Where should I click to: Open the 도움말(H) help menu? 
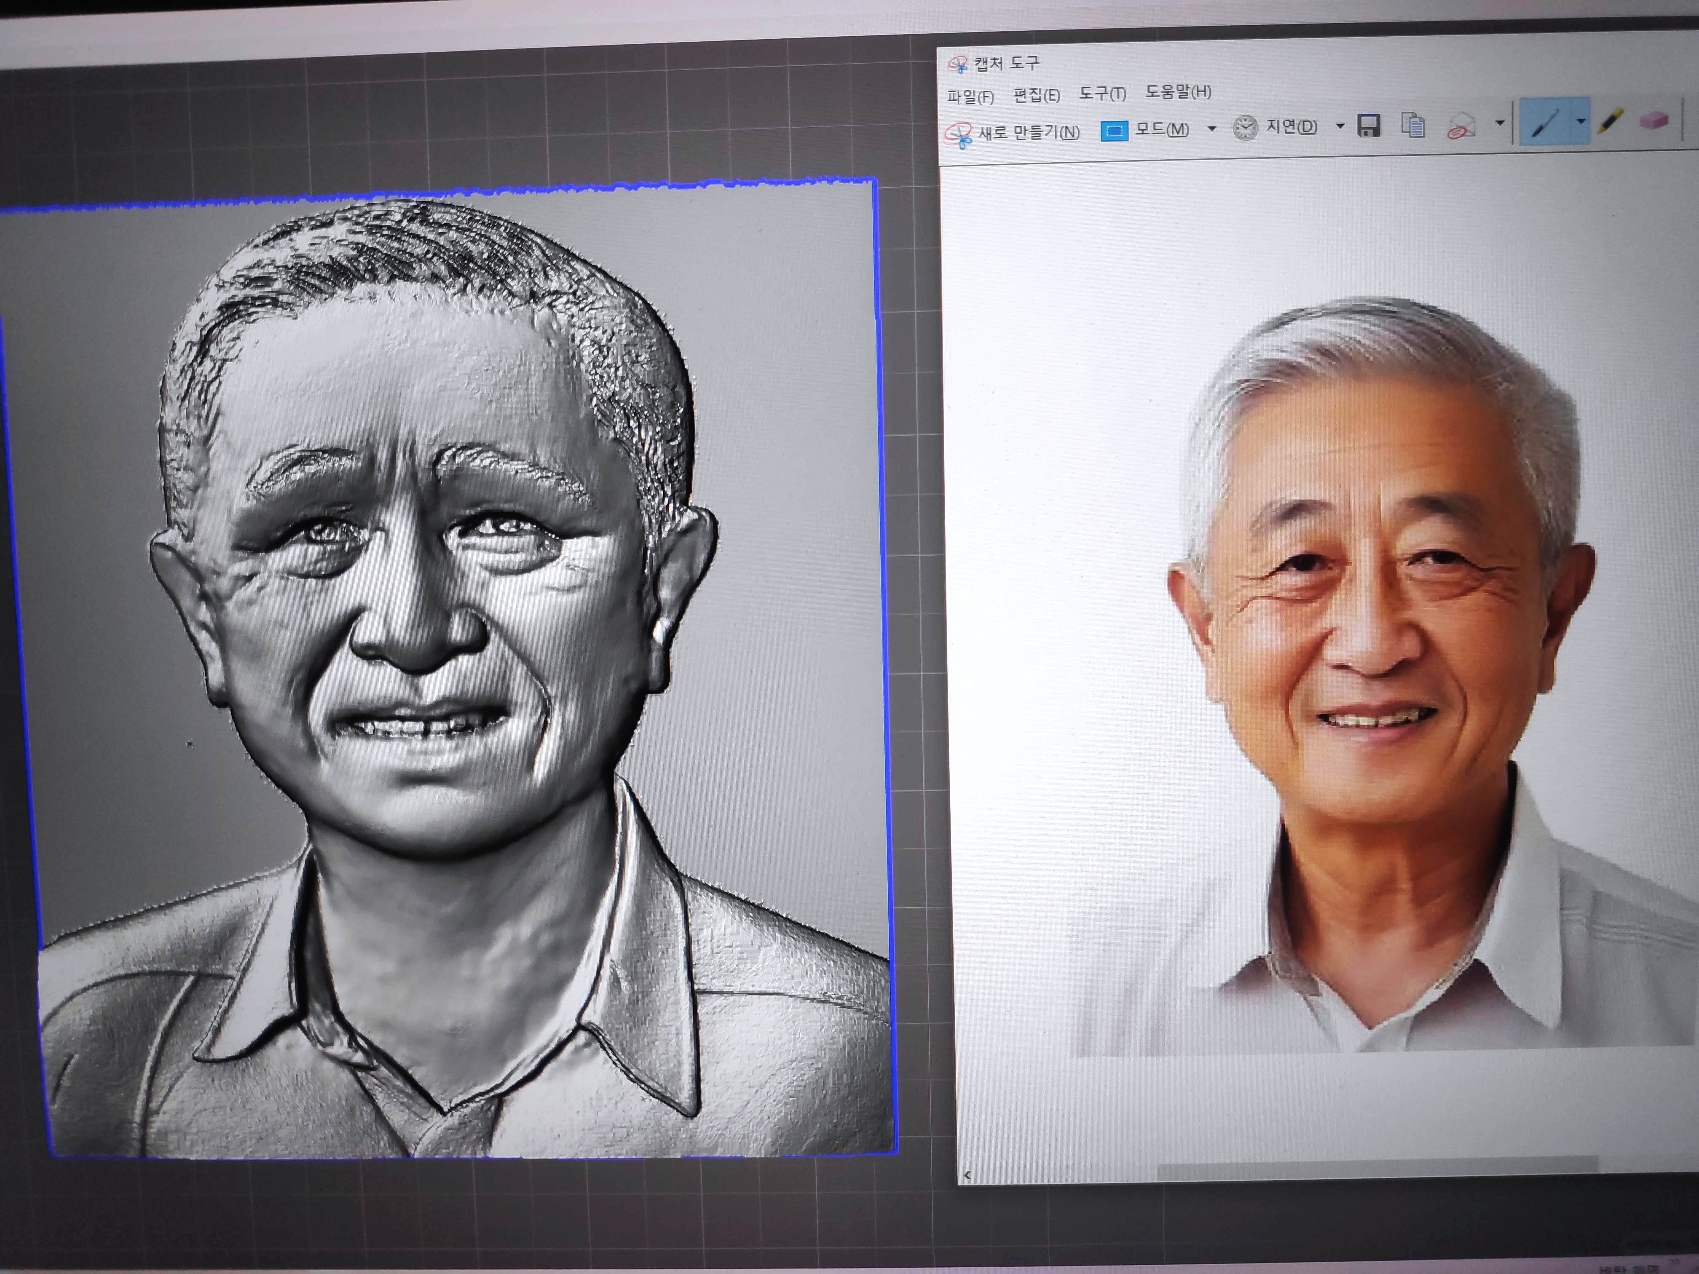click(x=1178, y=92)
